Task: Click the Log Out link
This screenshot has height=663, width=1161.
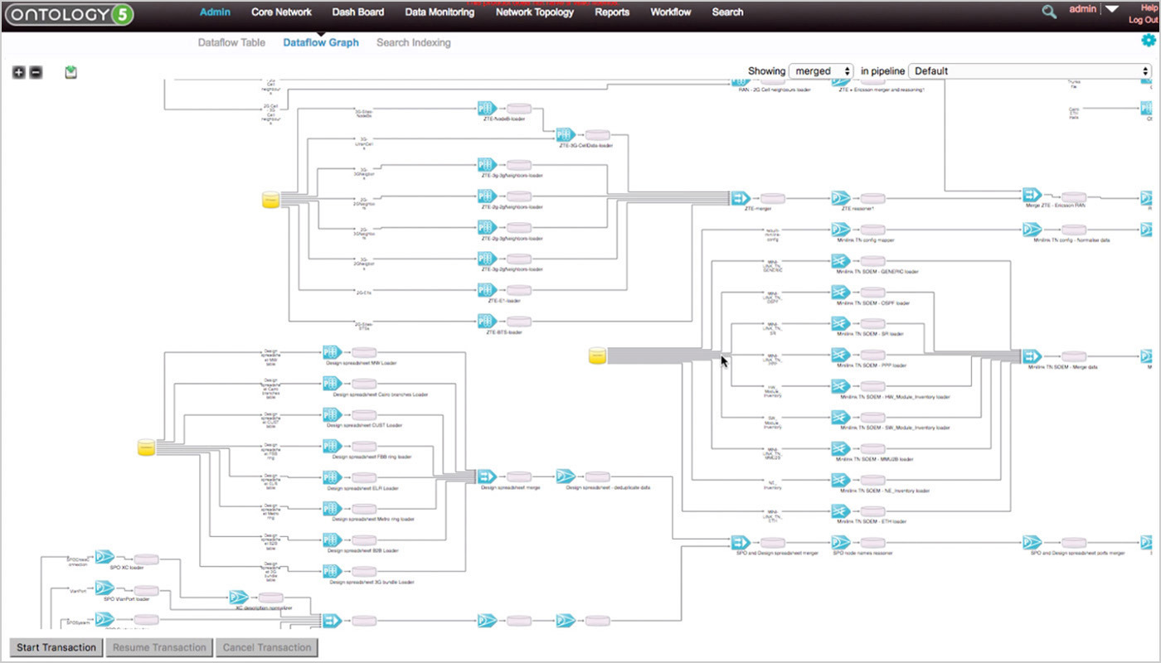Action: [x=1143, y=20]
